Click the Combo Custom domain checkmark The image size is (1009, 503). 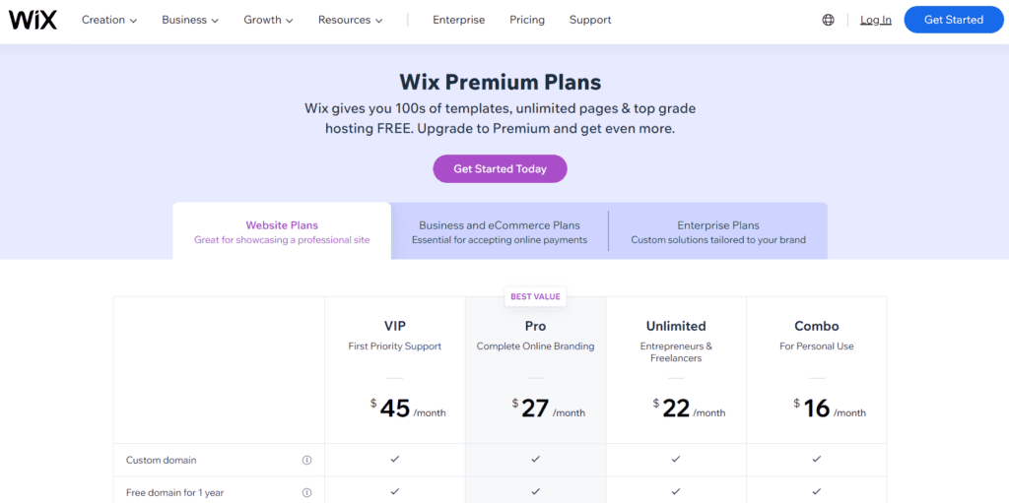817,459
